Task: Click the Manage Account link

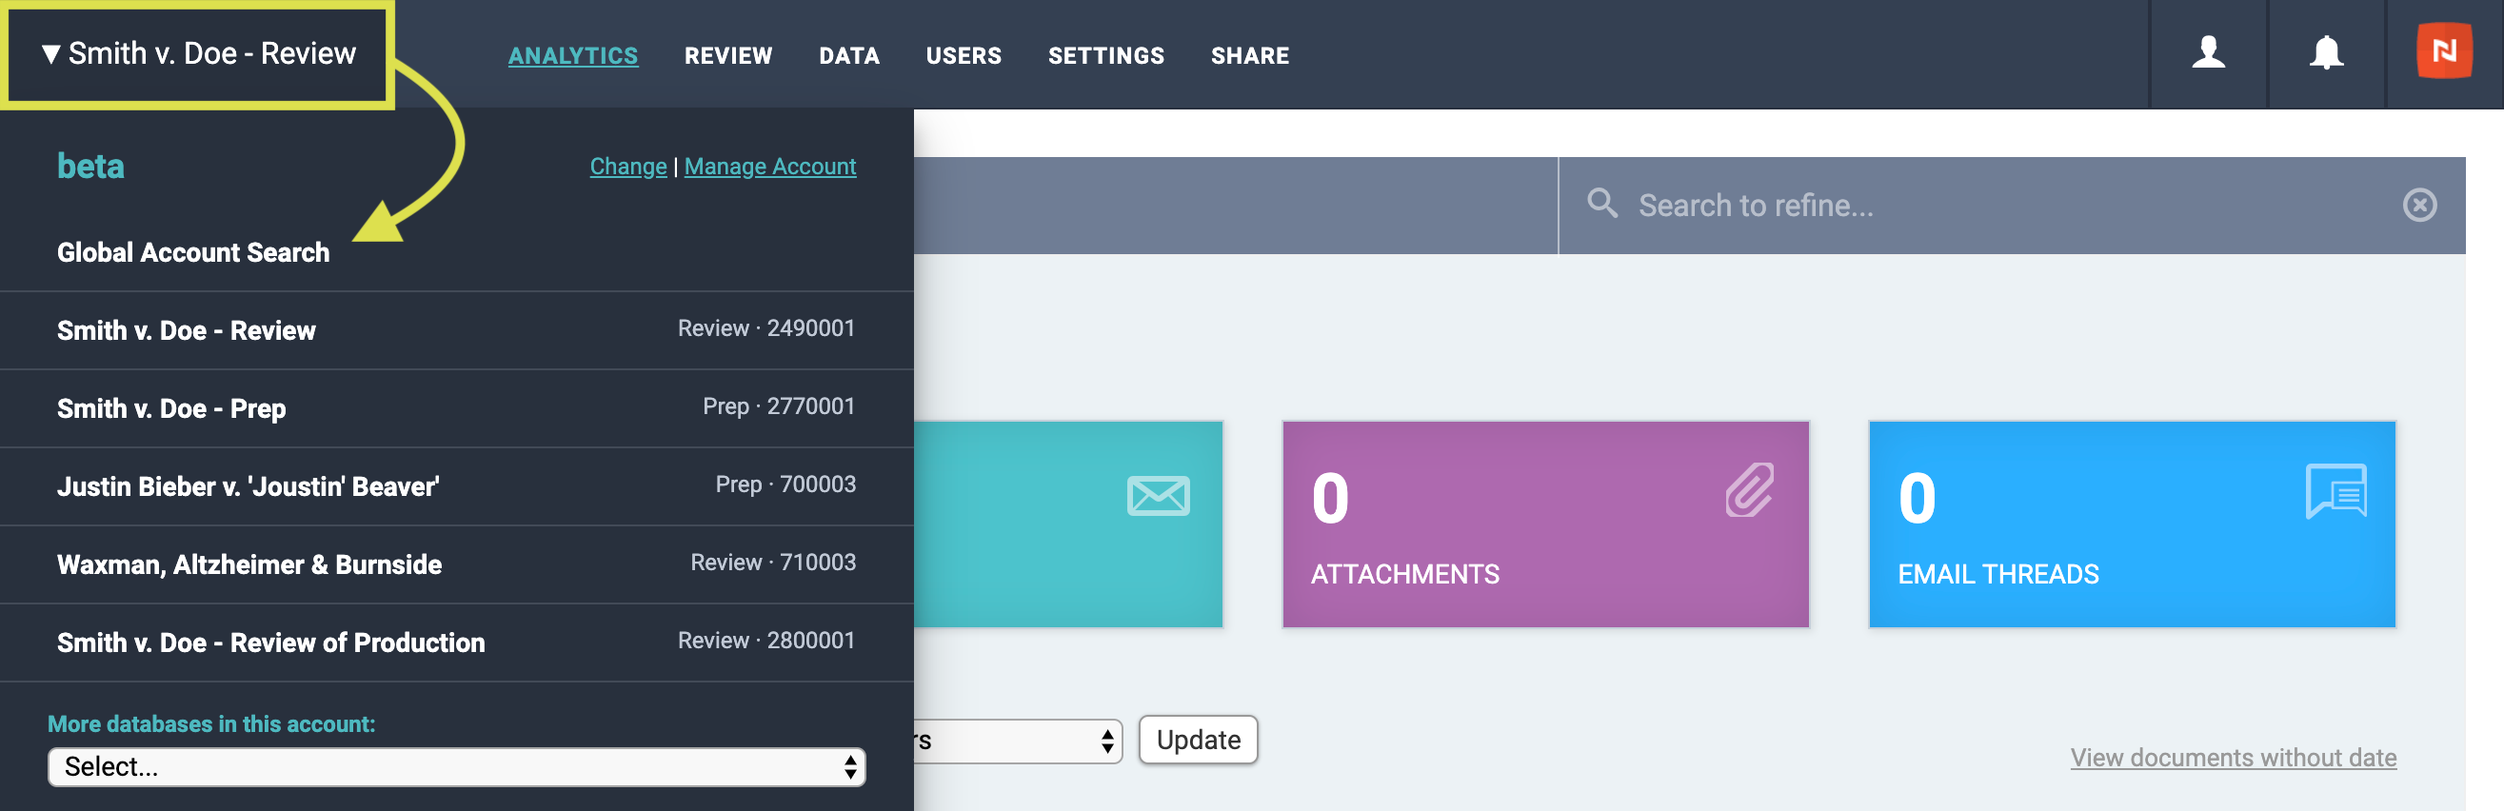Action: pos(770,168)
